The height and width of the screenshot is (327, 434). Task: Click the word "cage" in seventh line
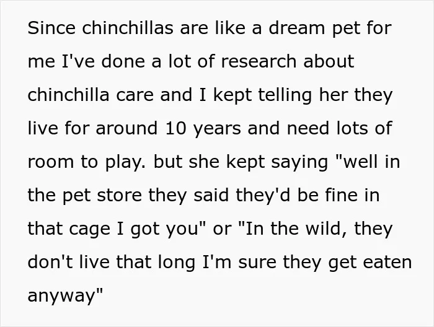(90, 230)
